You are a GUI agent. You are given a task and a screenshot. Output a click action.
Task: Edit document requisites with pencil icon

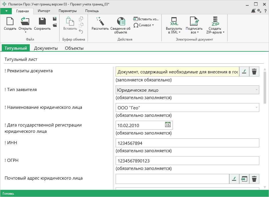(x=244, y=72)
